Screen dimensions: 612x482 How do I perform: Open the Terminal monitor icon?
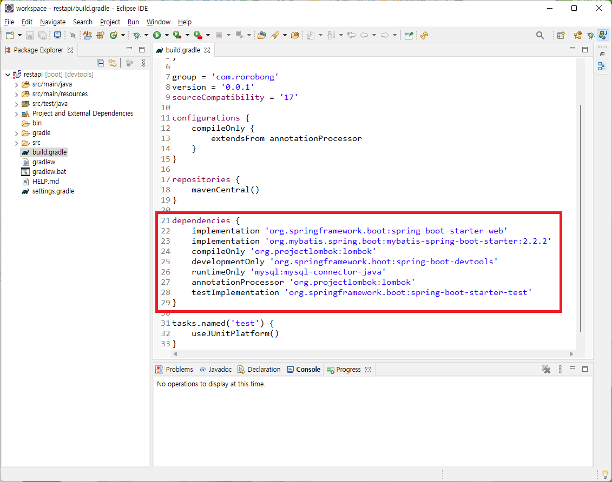pyautogui.click(x=57, y=35)
